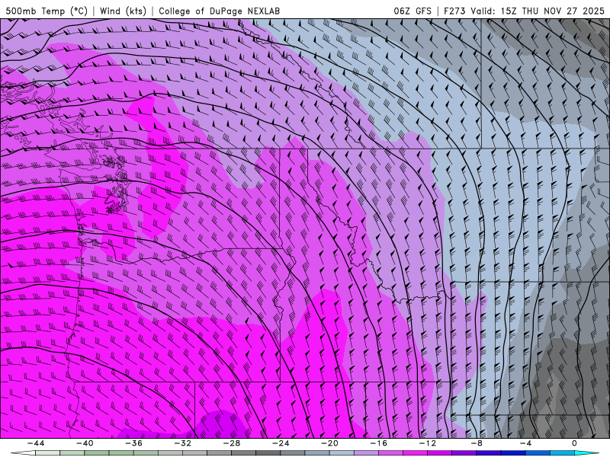Click the -44 colorbar label
Image resolution: width=610 pixels, height=457 pixels.
click(36, 443)
